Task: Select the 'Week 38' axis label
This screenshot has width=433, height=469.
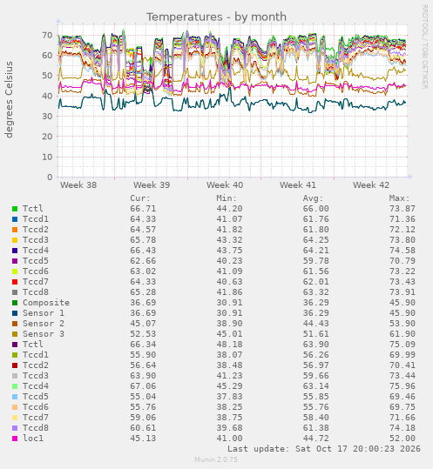Action: pos(78,184)
